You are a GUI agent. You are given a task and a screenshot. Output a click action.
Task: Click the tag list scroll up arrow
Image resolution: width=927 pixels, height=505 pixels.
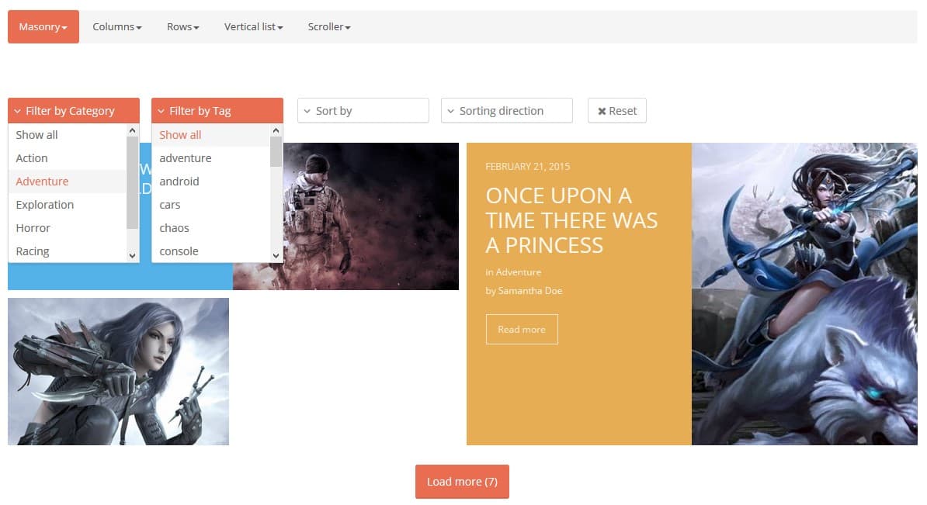pos(276,130)
